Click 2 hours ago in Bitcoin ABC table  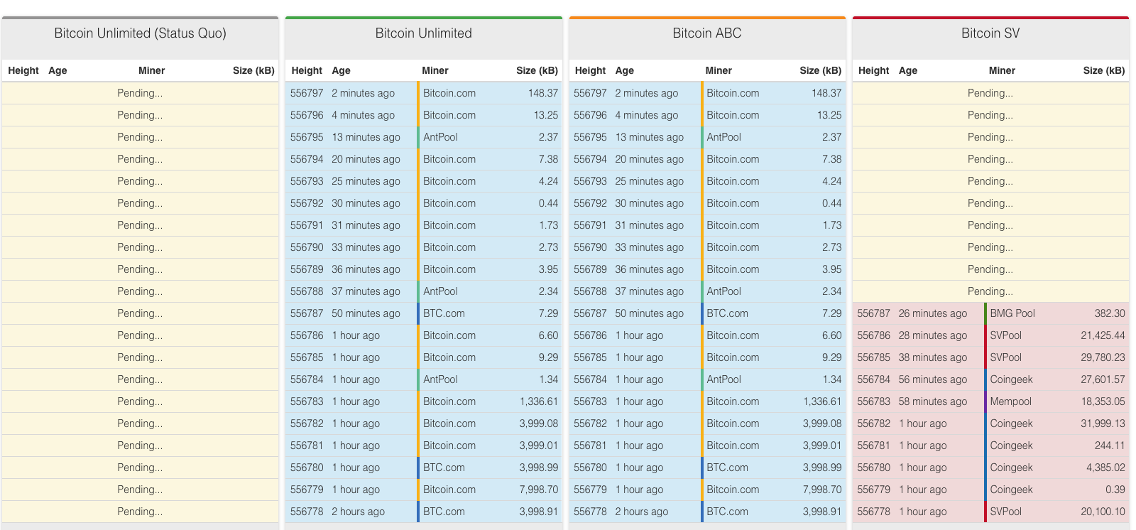point(641,512)
